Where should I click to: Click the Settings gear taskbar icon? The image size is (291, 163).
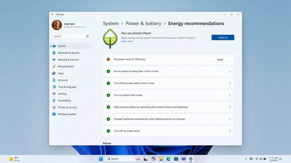[191, 159]
